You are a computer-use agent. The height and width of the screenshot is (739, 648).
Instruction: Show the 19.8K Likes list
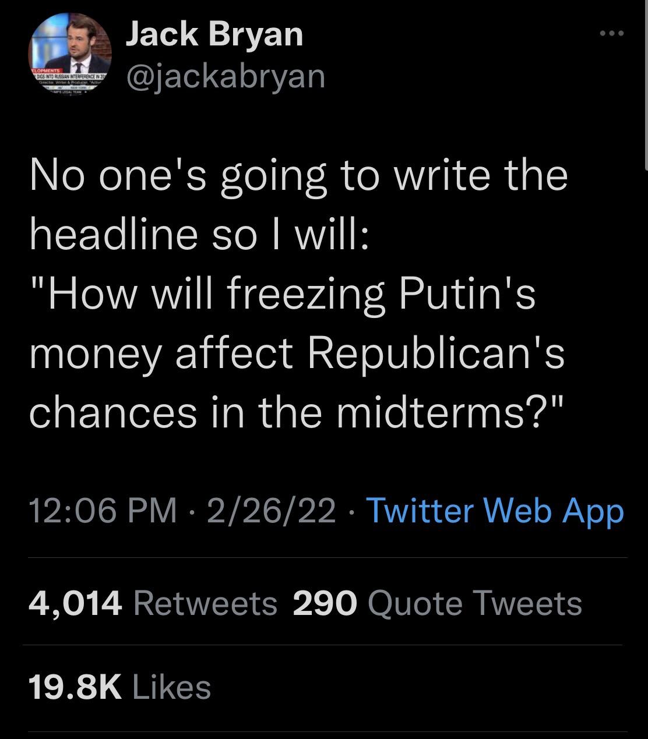tap(119, 687)
